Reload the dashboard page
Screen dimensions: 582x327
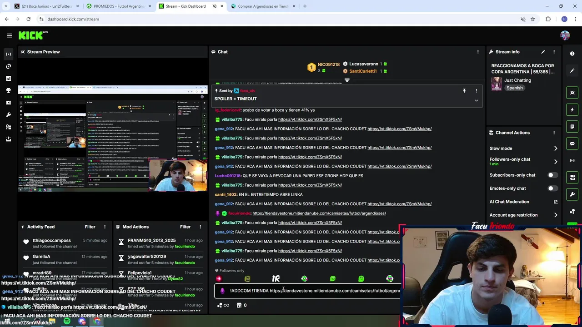coord(28,19)
